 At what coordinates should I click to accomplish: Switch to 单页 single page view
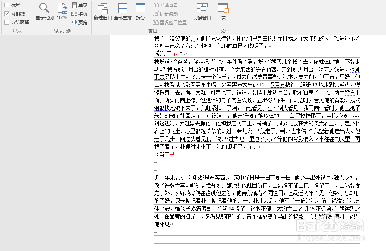pos(80,5)
